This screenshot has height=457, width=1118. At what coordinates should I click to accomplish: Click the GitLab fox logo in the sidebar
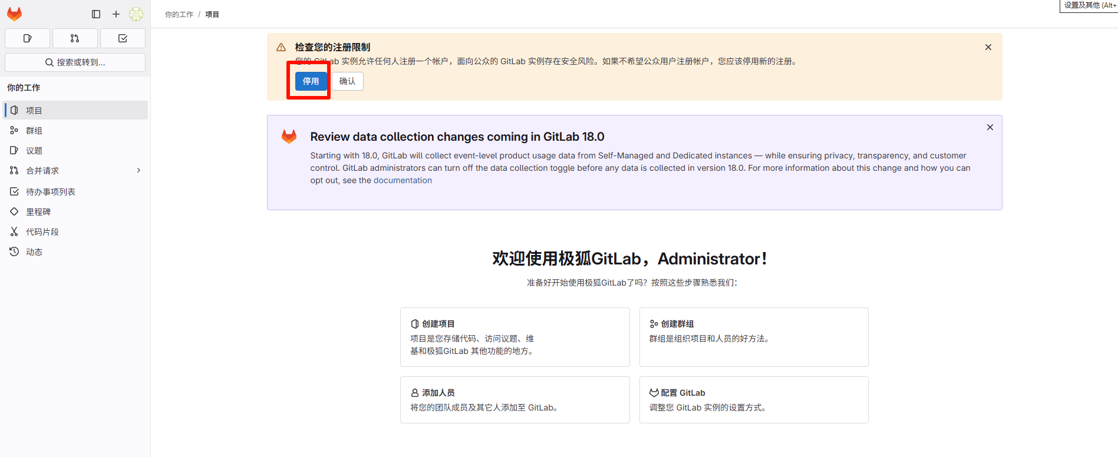14,14
